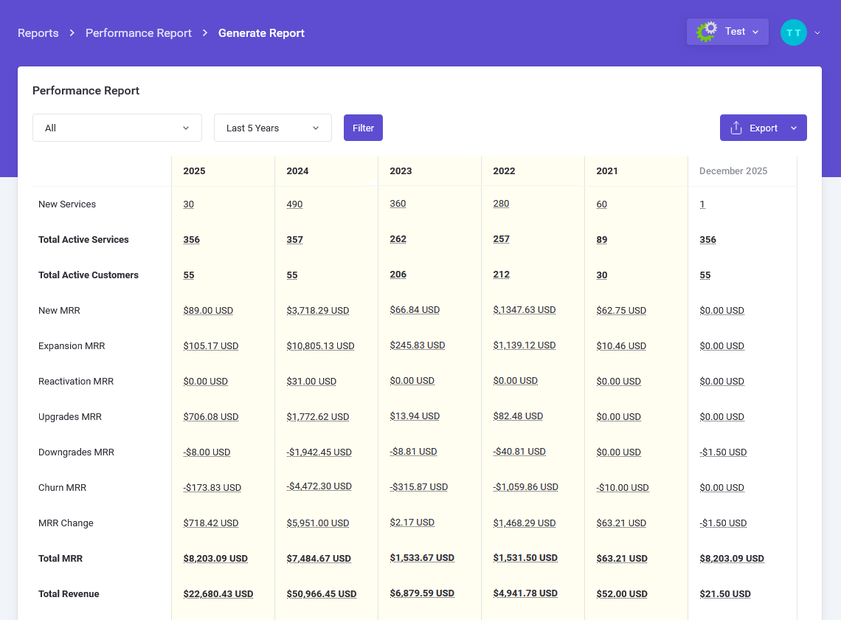Open the Last 5 Years period dropdown
Viewport: 841px width, 620px height.
272,128
